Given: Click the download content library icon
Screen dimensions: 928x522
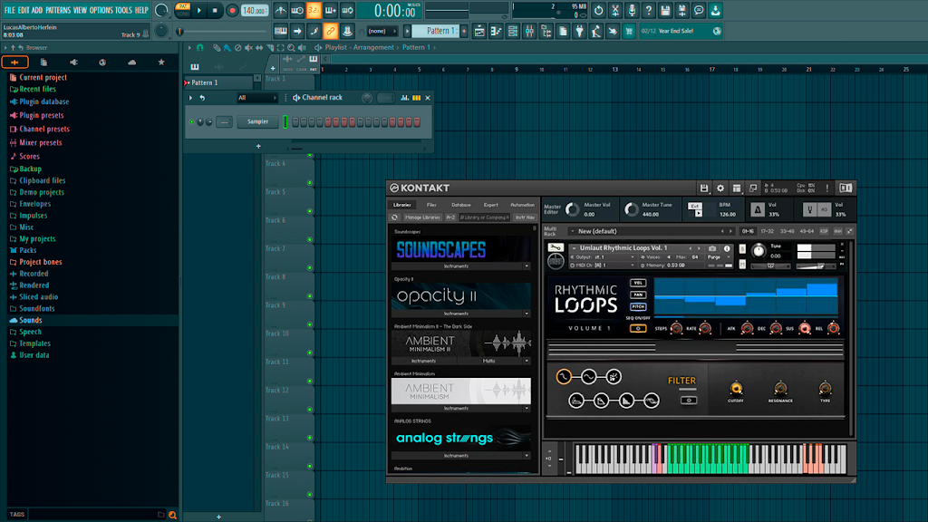Looking at the screenshot, I should (716, 10).
